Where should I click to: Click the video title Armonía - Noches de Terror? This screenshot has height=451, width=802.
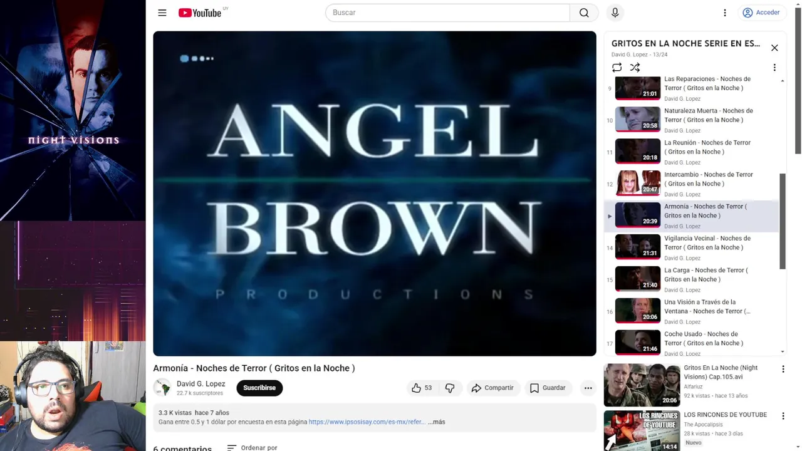[x=254, y=368]
